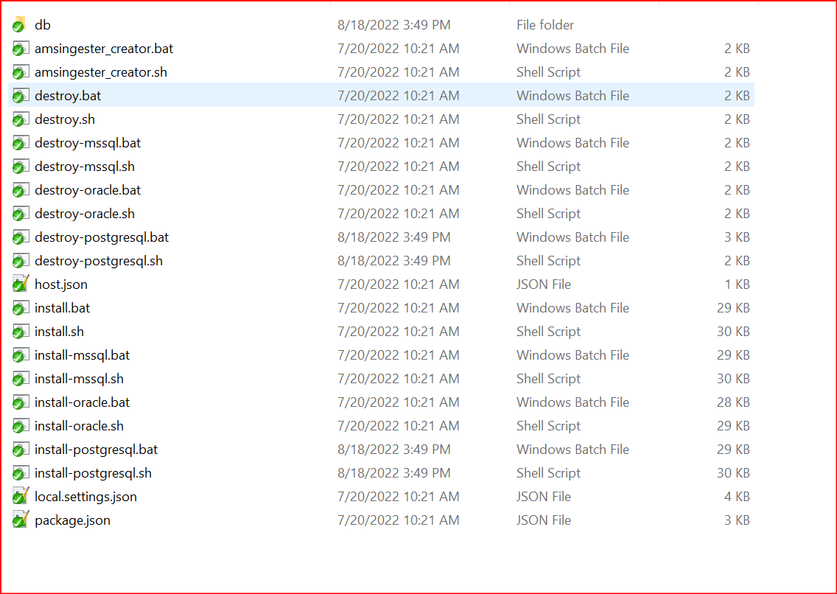Select the install.bat file name

62,308
